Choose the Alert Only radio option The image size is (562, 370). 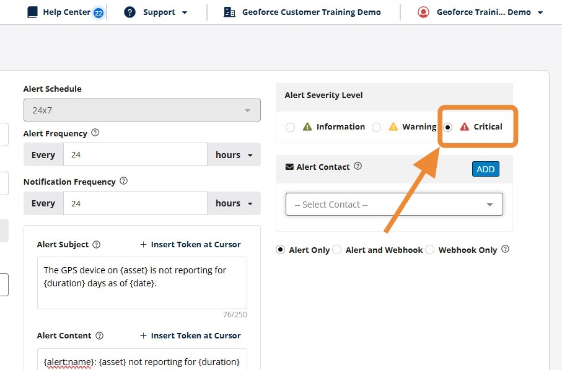(x=280, y=250)
